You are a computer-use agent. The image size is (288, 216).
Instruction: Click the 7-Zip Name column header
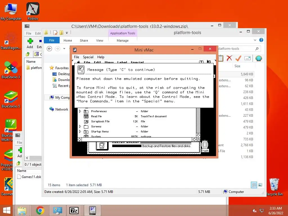(31, 62)
